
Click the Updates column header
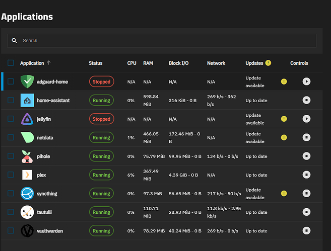254,63
